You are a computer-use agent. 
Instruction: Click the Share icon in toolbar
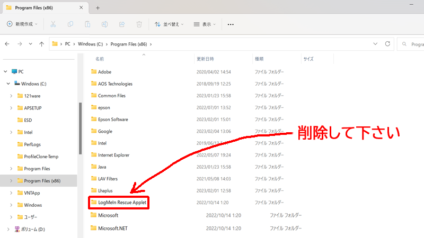point(122,24)
